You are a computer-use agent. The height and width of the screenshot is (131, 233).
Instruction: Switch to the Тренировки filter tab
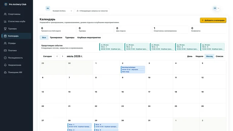click(x=56, y=38)
